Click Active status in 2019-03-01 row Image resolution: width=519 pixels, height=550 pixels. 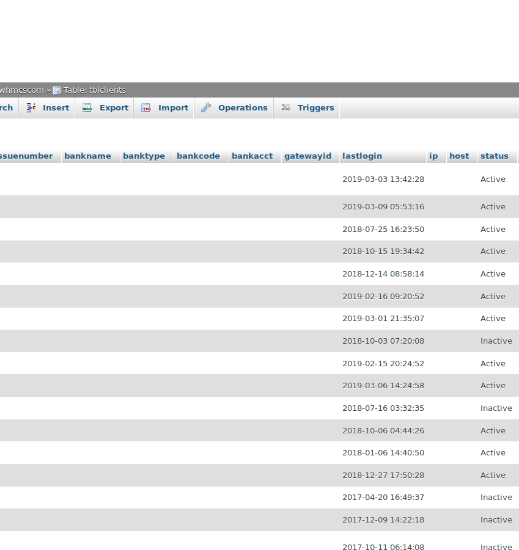tap(493, 318)
